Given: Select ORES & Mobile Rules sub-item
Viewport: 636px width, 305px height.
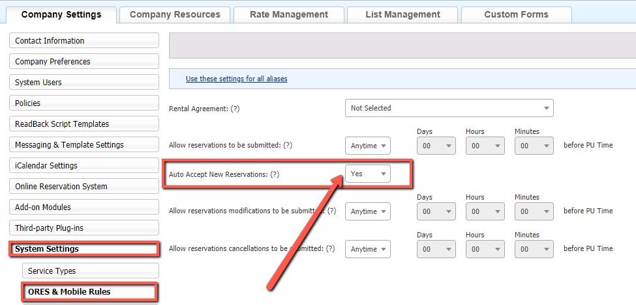Looking at the screenshot, I should (90, 292).
